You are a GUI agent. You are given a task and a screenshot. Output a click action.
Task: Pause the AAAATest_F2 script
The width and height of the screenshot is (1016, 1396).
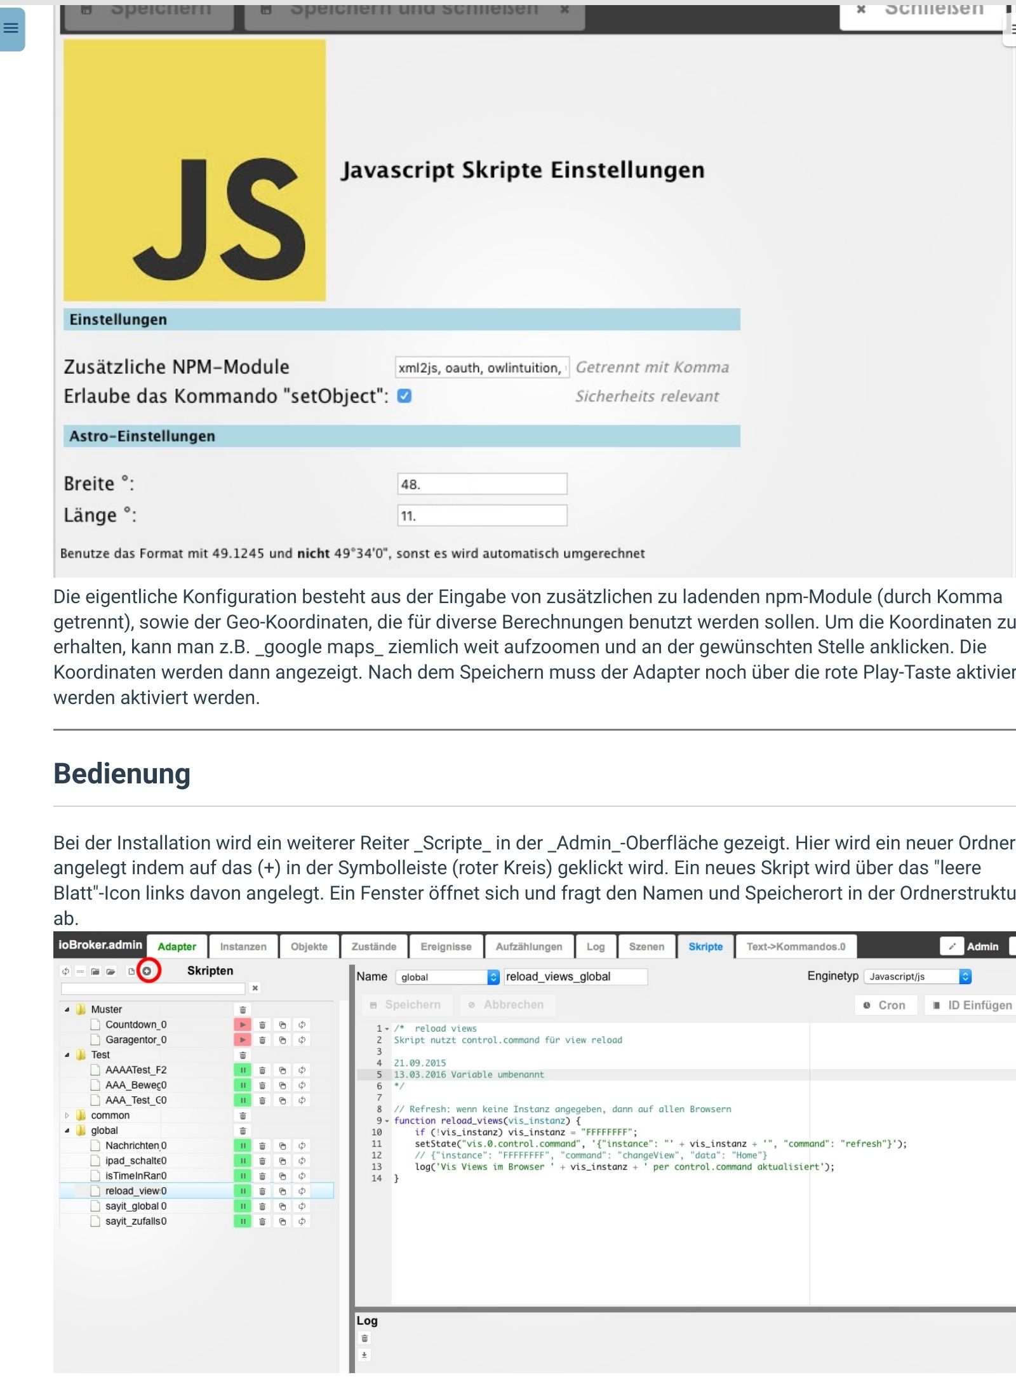point(243,1070)
